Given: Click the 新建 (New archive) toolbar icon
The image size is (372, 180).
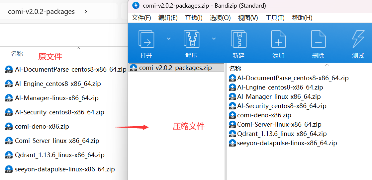Looking at the screenshot, I should [238, 39].
